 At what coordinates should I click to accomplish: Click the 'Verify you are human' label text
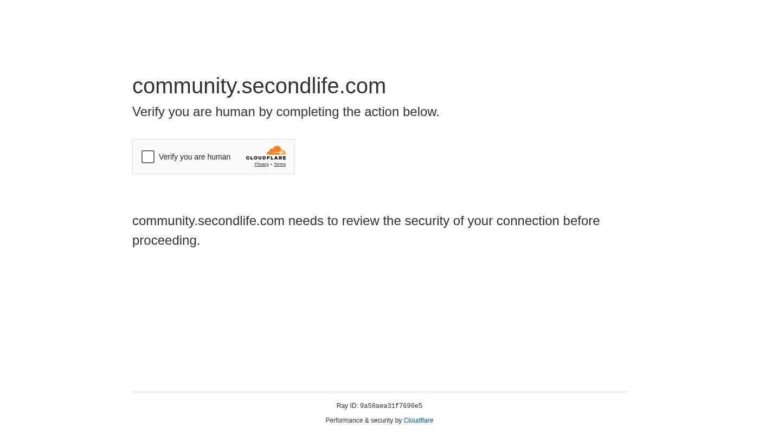(x=194, y=157)
